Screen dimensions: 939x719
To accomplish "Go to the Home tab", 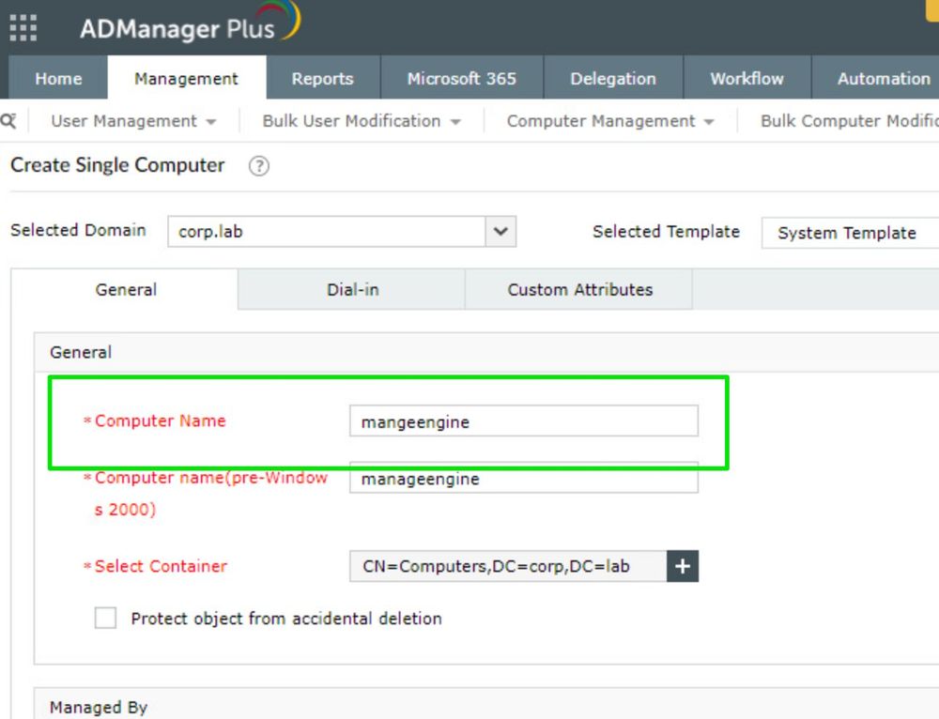I will [58, 79].
